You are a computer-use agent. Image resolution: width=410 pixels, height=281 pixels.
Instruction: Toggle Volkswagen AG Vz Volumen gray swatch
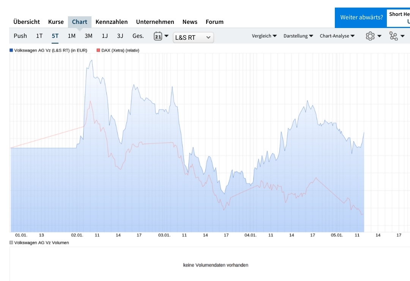11,243
